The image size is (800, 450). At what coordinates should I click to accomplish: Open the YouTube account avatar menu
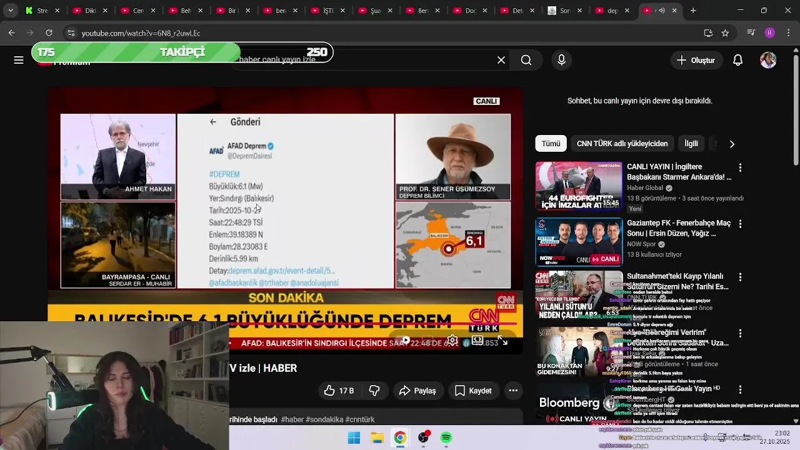[768, 60]
